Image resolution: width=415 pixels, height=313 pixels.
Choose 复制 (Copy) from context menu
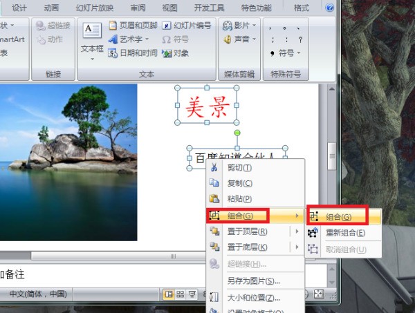[239, 183]
